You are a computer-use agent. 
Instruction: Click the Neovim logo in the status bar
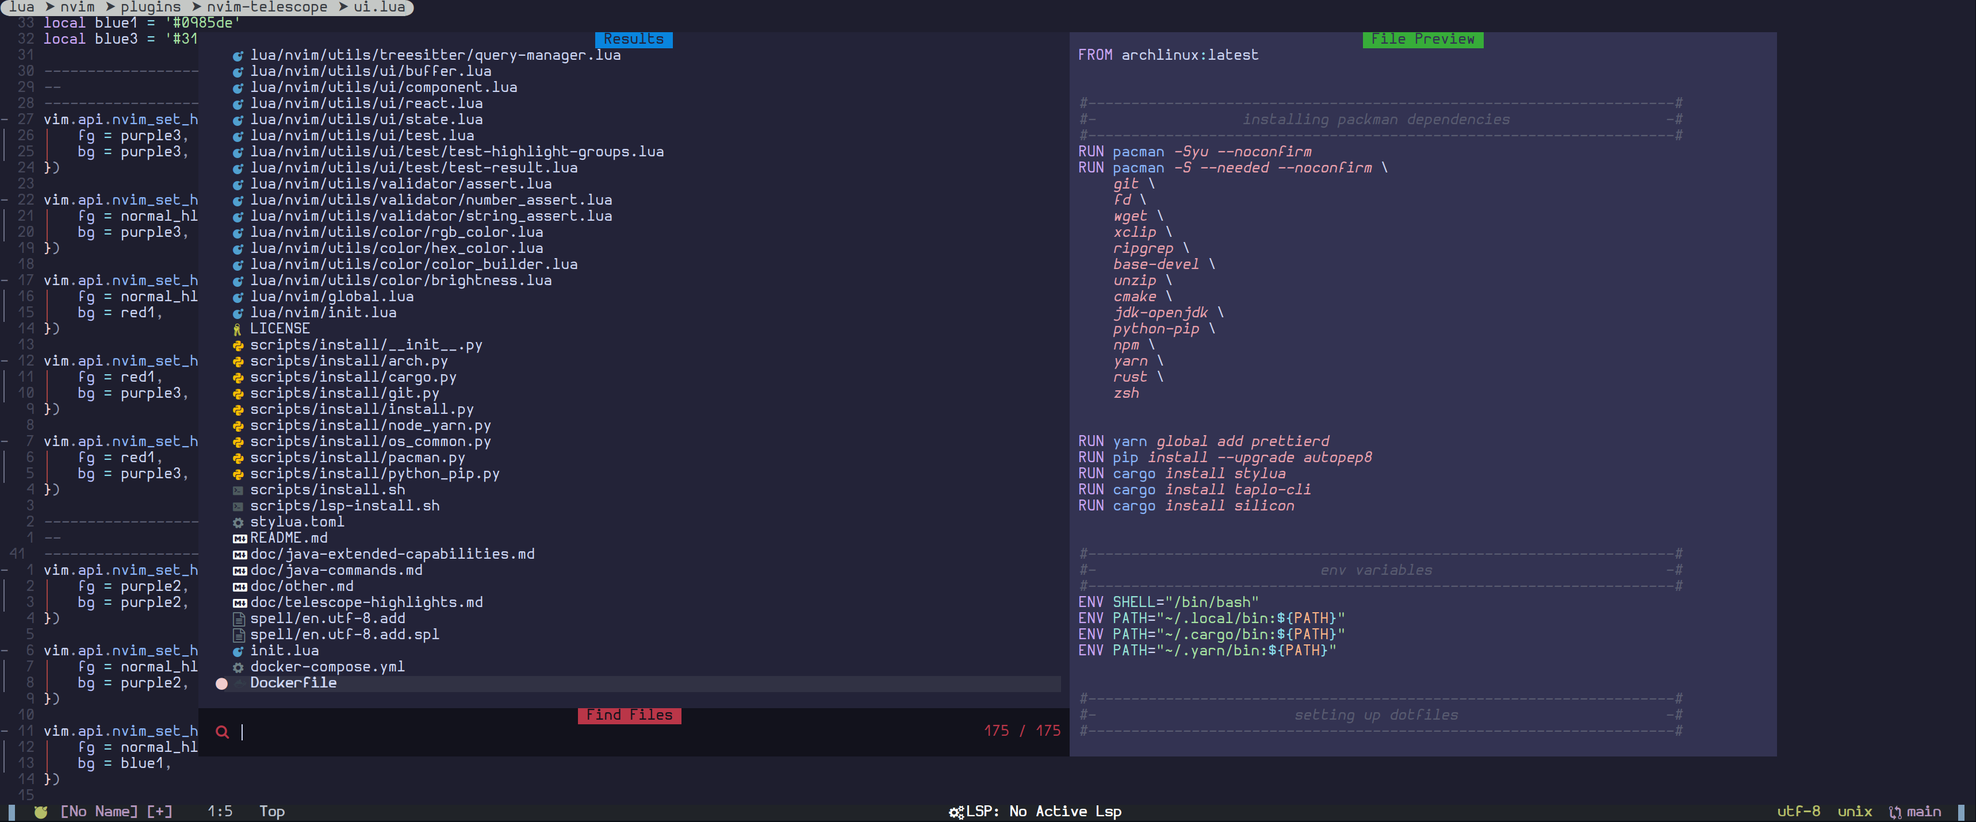pos(42,811)
